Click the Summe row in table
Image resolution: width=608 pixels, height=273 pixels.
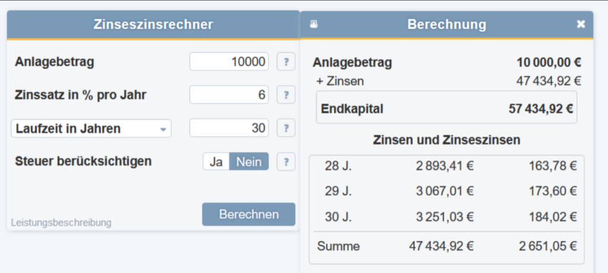446,246
